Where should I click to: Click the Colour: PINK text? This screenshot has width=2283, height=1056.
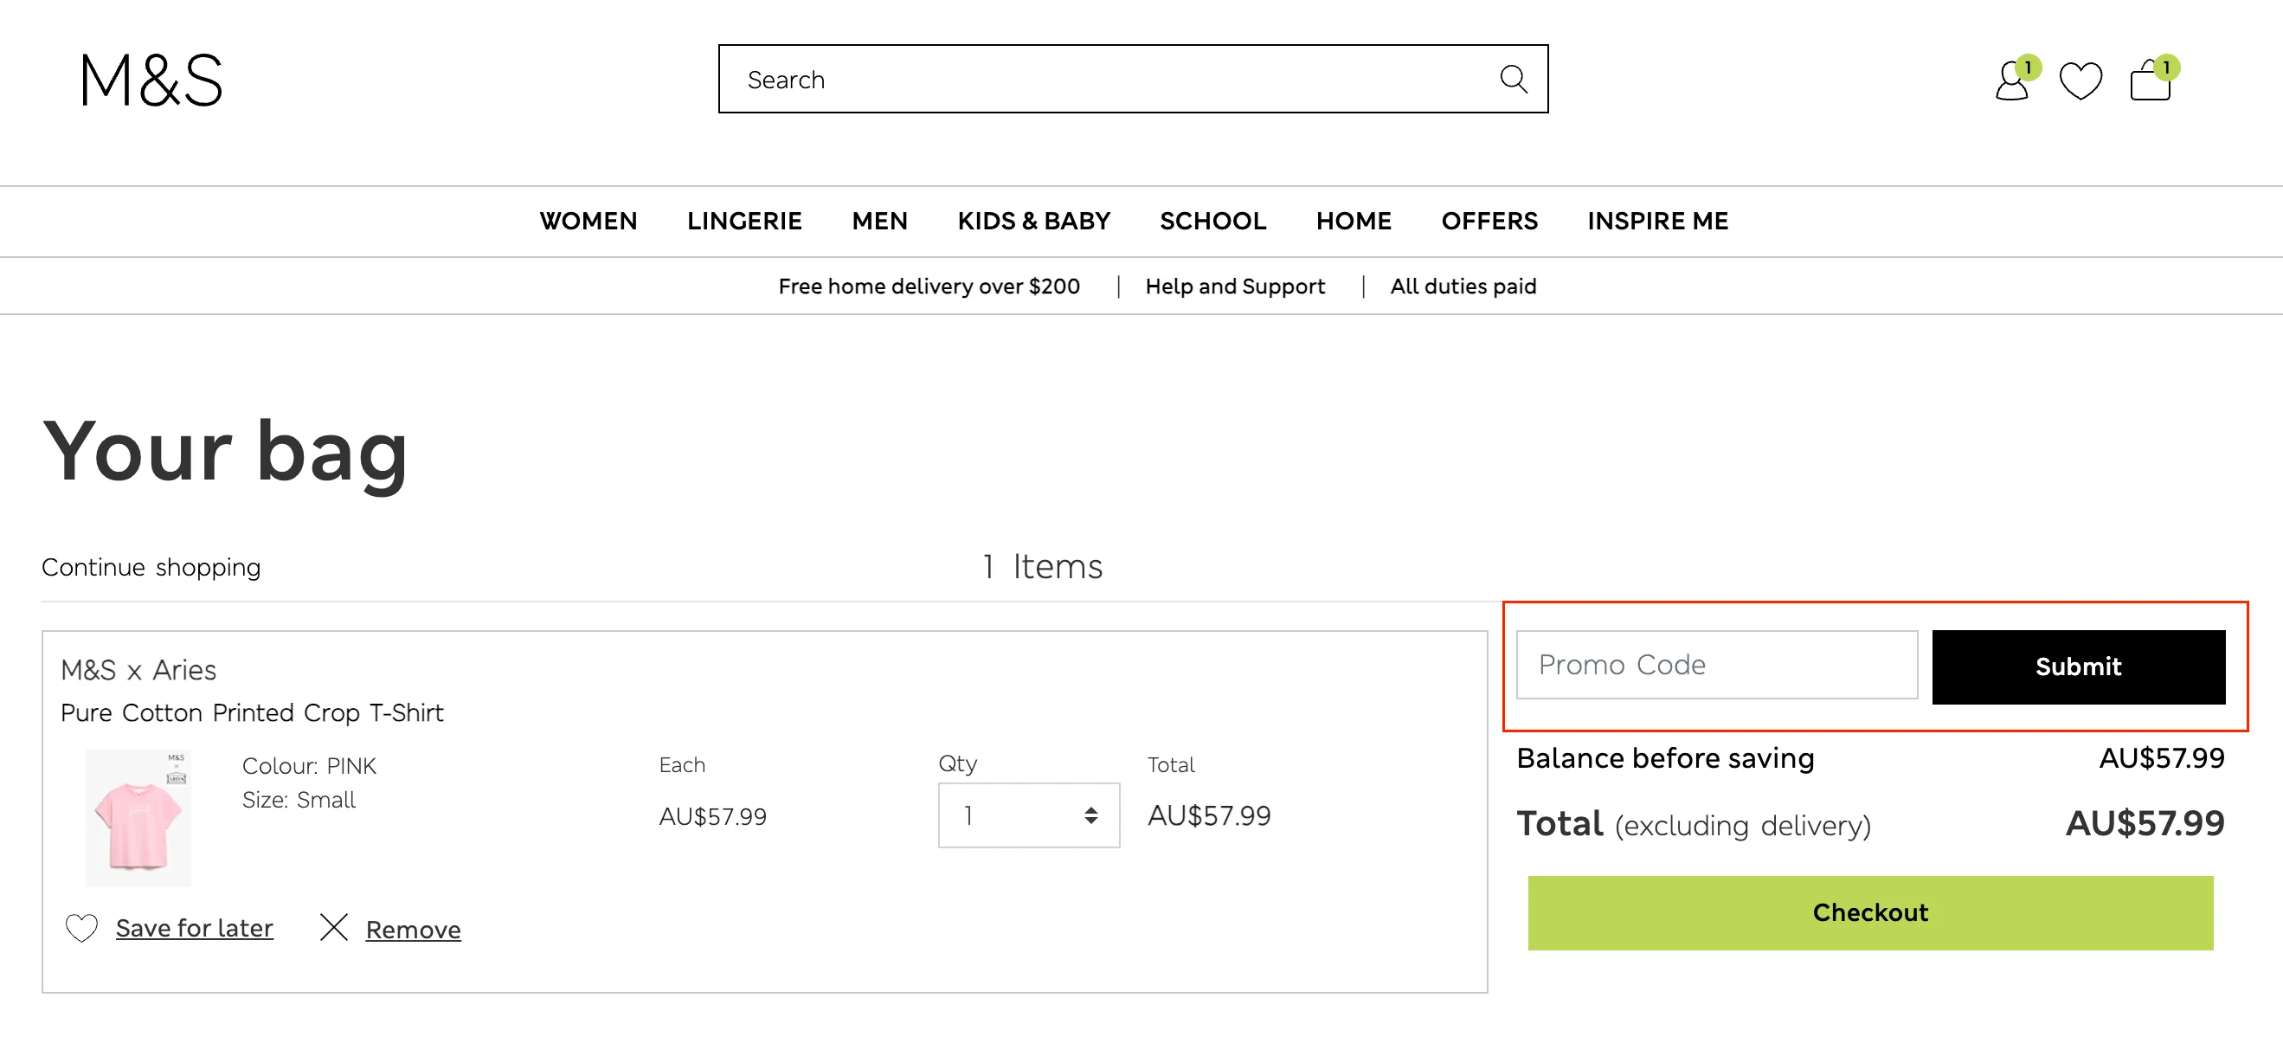pyautogui.click(x=309, y=766)
